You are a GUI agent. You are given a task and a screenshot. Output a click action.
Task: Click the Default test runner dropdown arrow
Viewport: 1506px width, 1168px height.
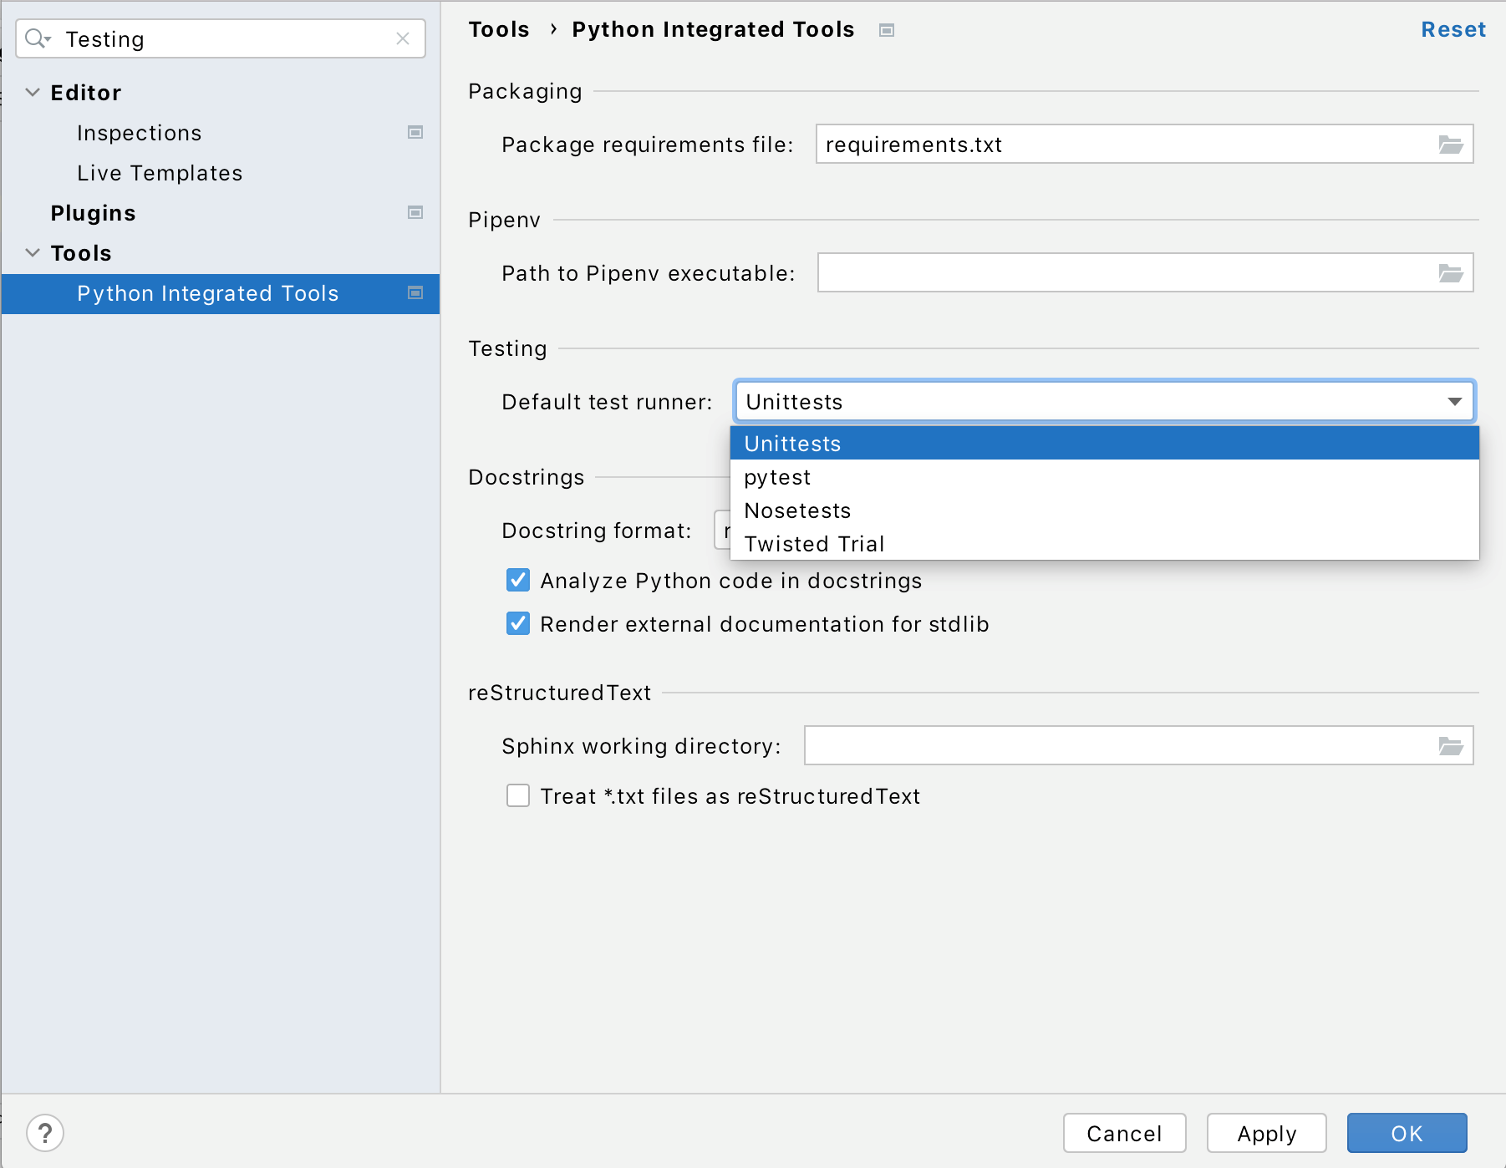pos(1454,402)
